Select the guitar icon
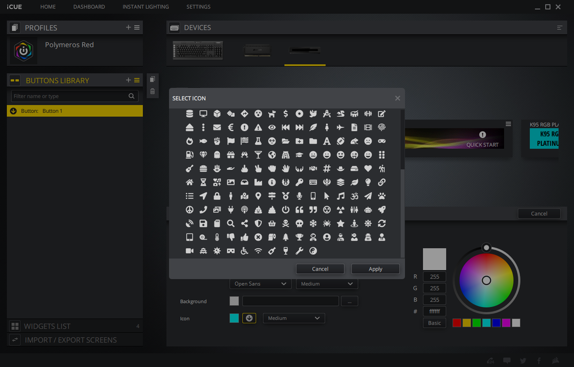The image size is (574, 367). (190, 169)
